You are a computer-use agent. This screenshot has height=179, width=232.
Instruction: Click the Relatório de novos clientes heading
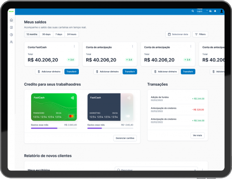point(48,156)
